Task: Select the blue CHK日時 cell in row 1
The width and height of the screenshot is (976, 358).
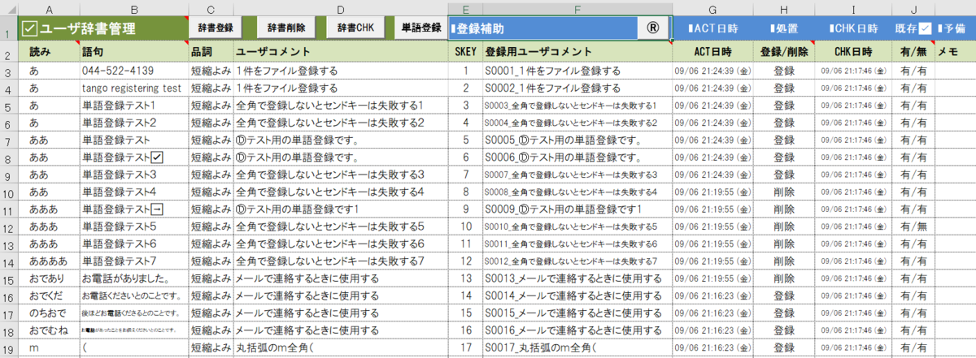Action: (853, 28)
